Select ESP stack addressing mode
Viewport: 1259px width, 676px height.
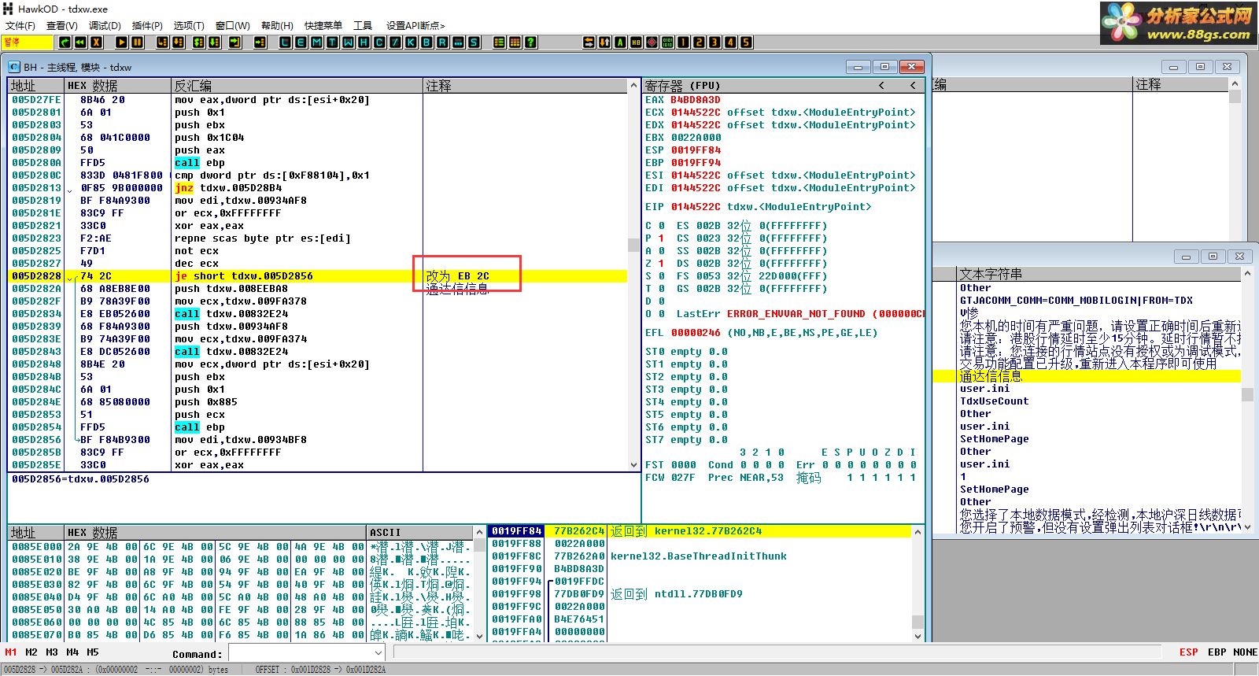pyautogui.click(x=1188, y=652)
